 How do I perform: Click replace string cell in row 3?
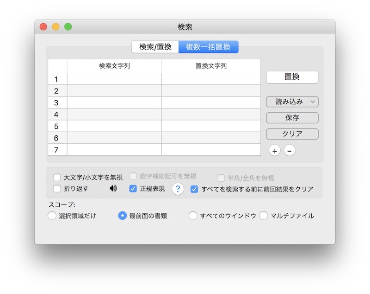[211, 102]
